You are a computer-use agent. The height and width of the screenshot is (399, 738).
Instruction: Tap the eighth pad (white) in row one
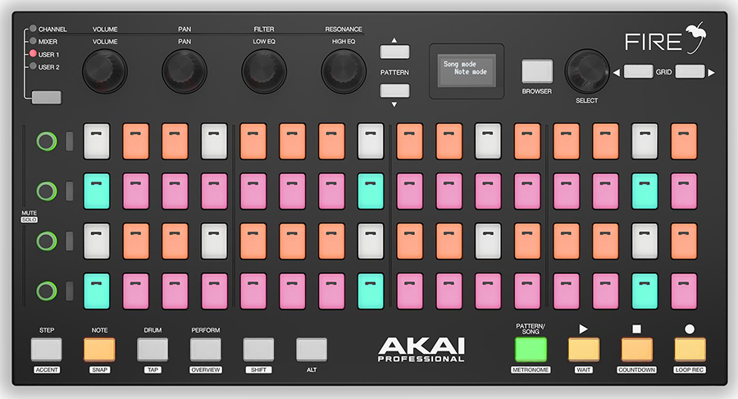[x=371, y=141]
